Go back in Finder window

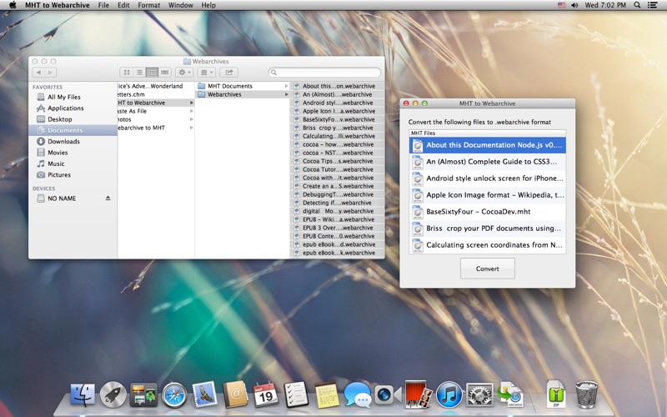coord(38,73)
